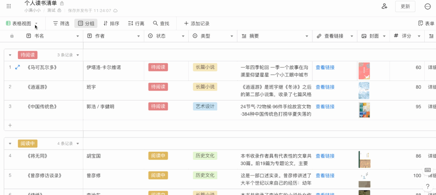
Task: Select row number 2 of 《逍遥游》
Action: coord(10,87)
